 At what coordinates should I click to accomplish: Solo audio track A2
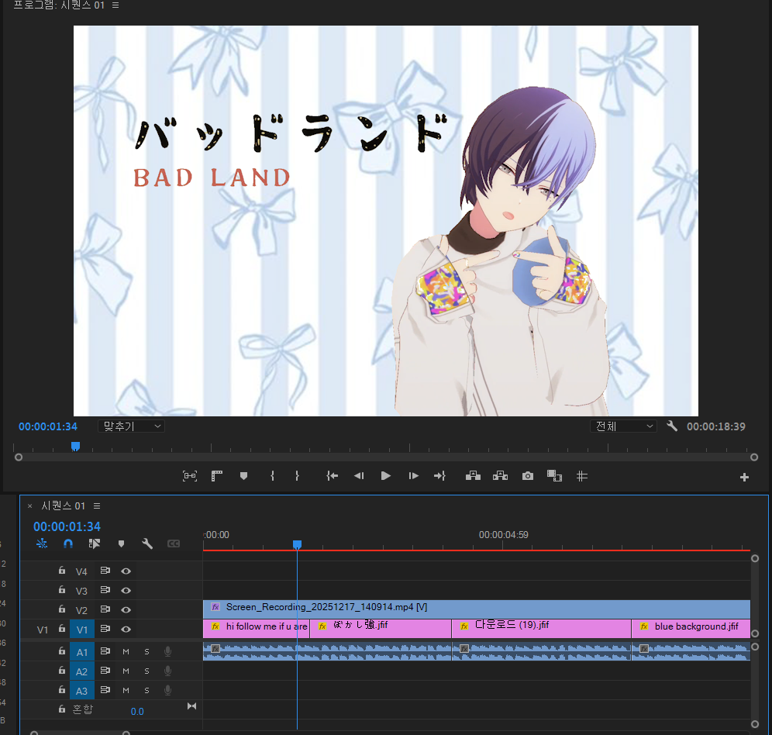click(x=146, y=671)
